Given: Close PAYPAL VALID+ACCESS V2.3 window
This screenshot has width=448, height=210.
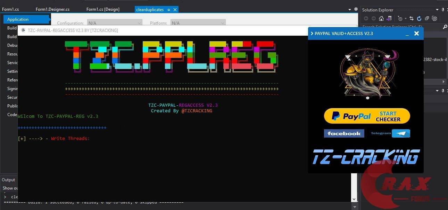Looking at the screenshot, I should point(417,33).
